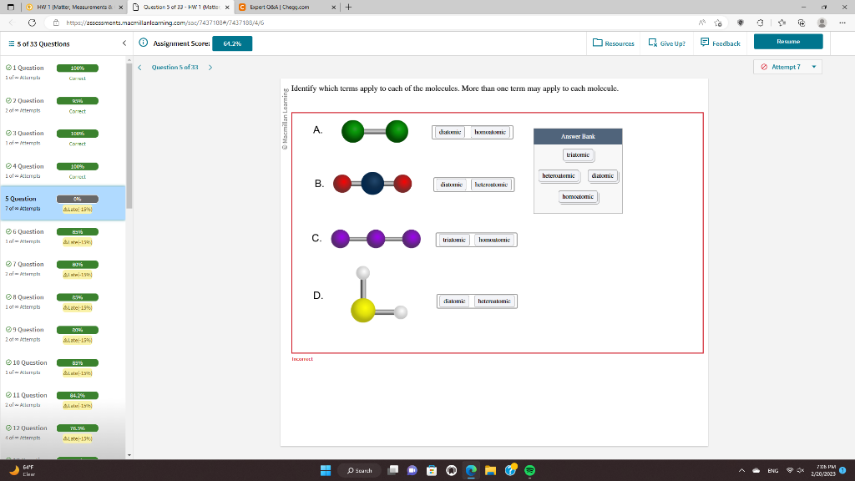
Task: Open File Explorer from the taskbar
Action: (490, 470)
